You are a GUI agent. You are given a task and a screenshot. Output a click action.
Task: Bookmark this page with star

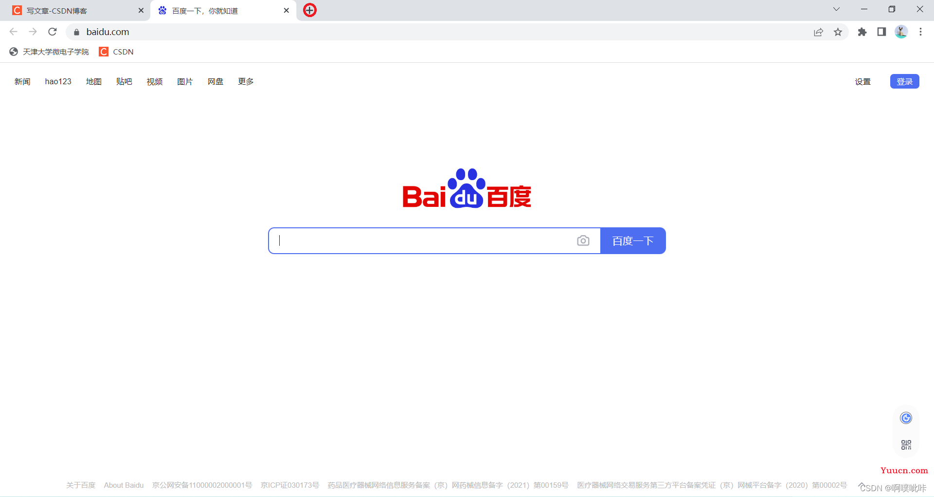click(x=838, y=32)
